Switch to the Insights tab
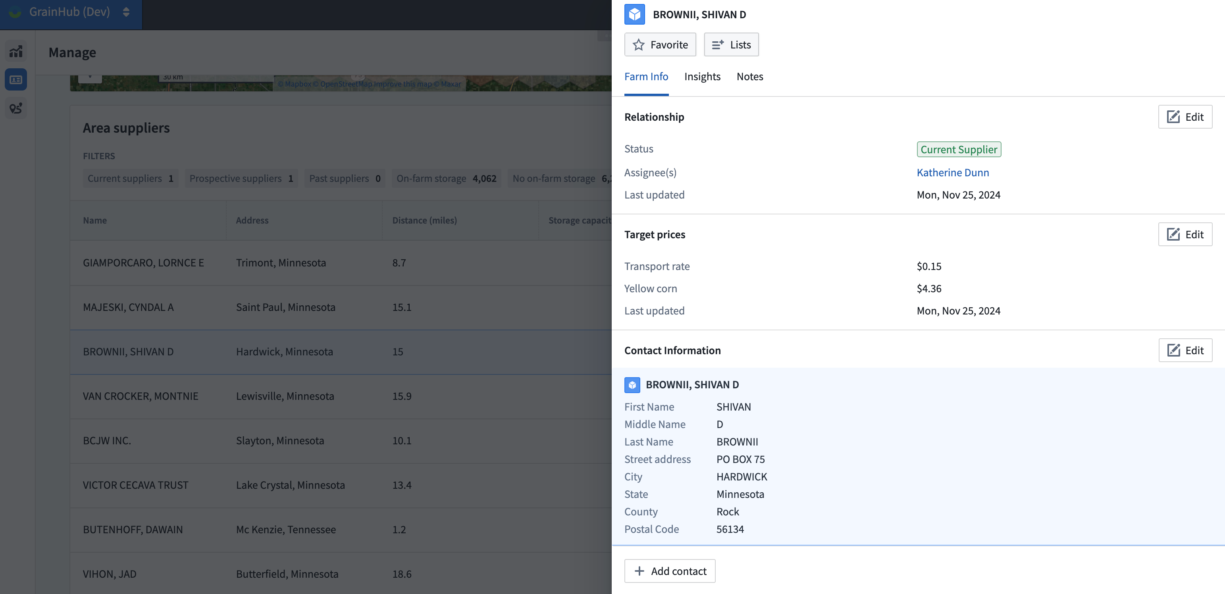This screenshot has height=594, width=1225. tap(702, 77)
